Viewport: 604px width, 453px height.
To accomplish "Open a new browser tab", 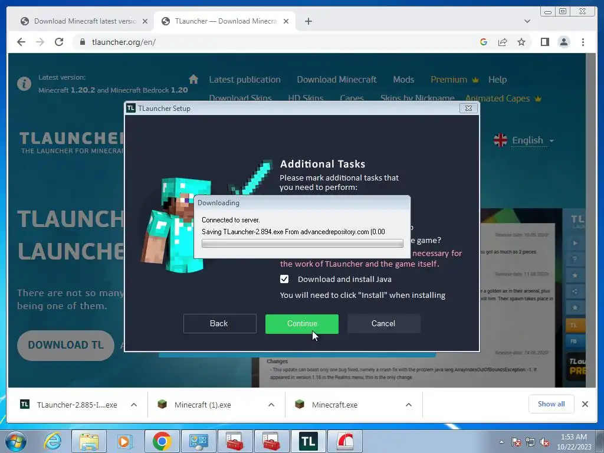I will coord(308,21).
